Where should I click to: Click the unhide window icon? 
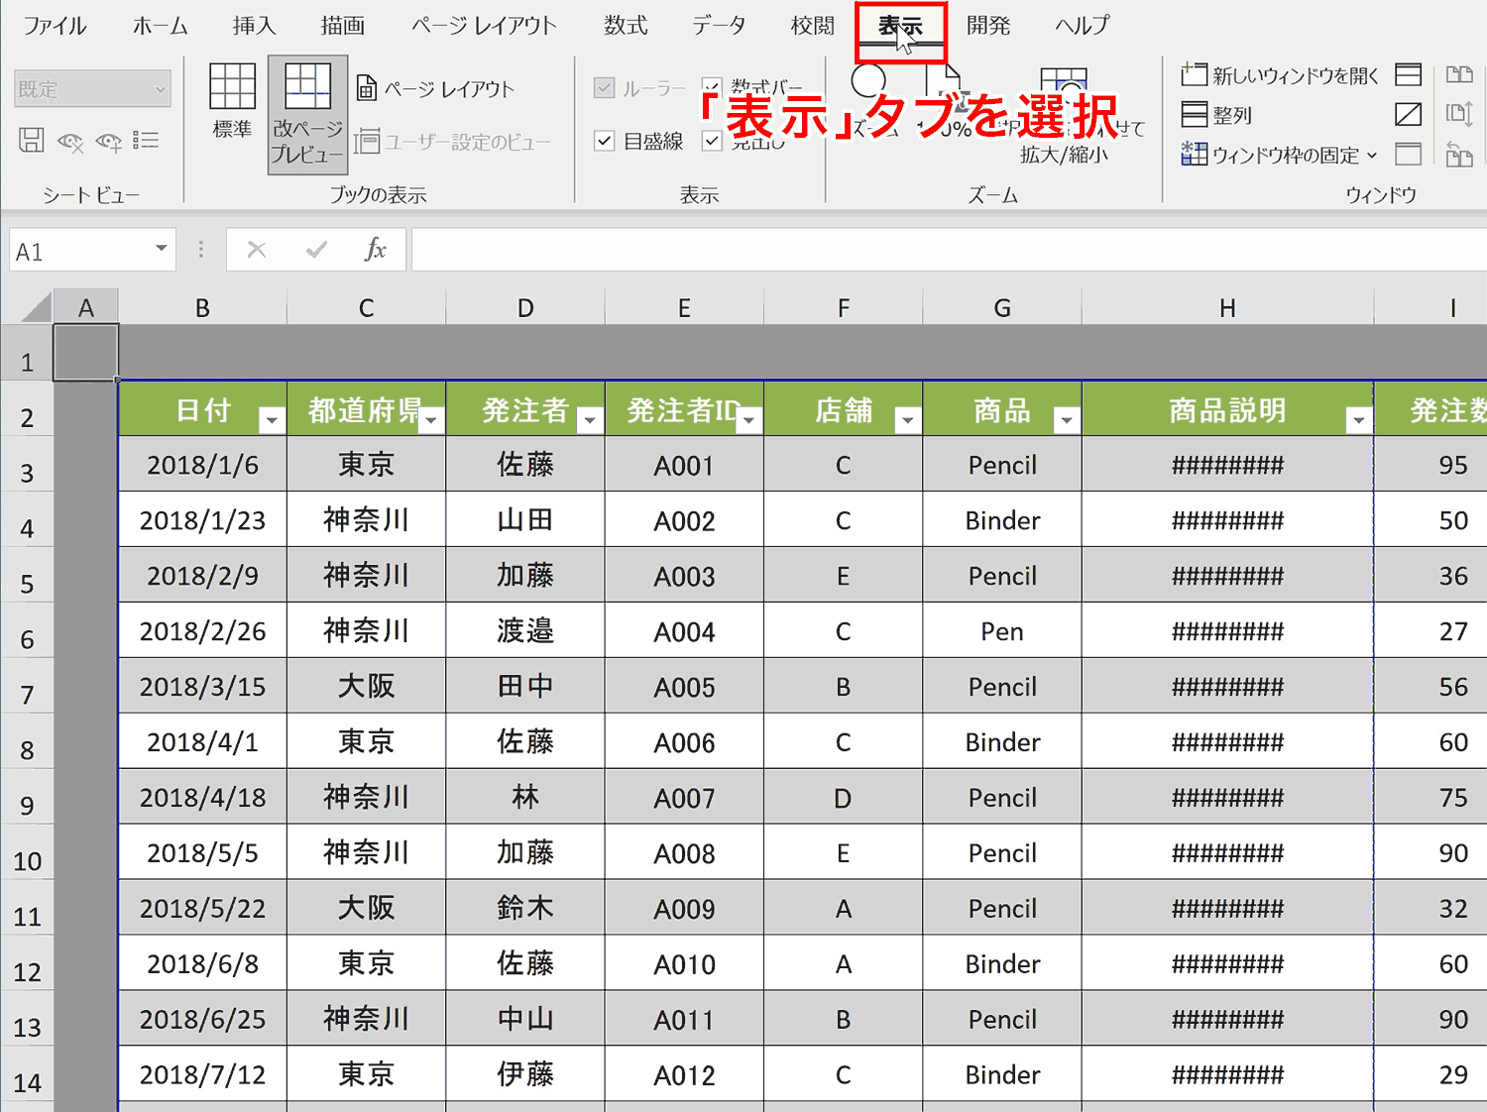tap(1408, 155)
